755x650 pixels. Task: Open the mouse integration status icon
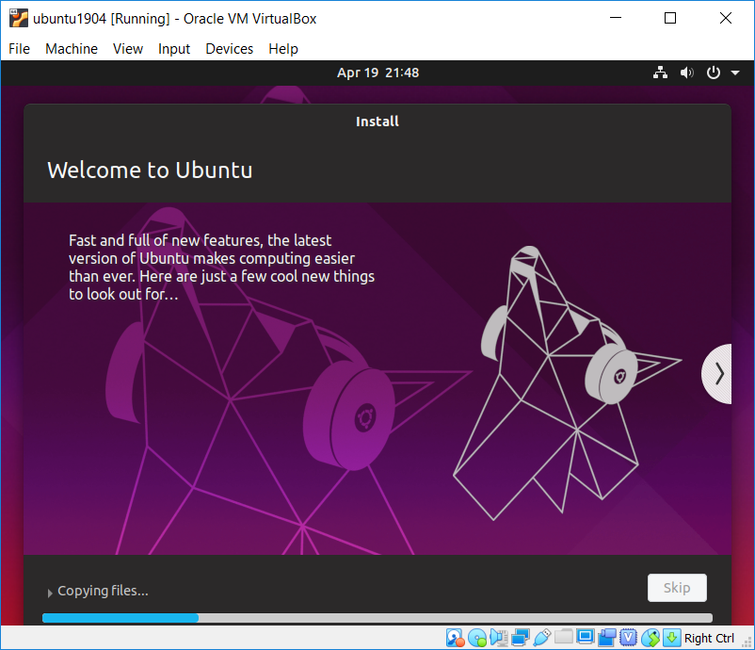tap(650, 638)
